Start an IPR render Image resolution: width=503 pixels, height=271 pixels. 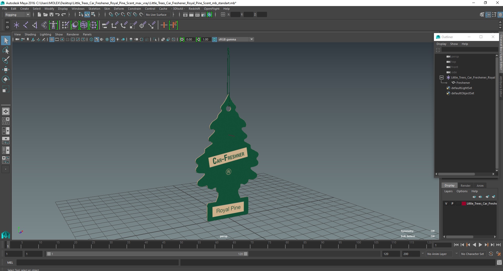tap(197, 15)
